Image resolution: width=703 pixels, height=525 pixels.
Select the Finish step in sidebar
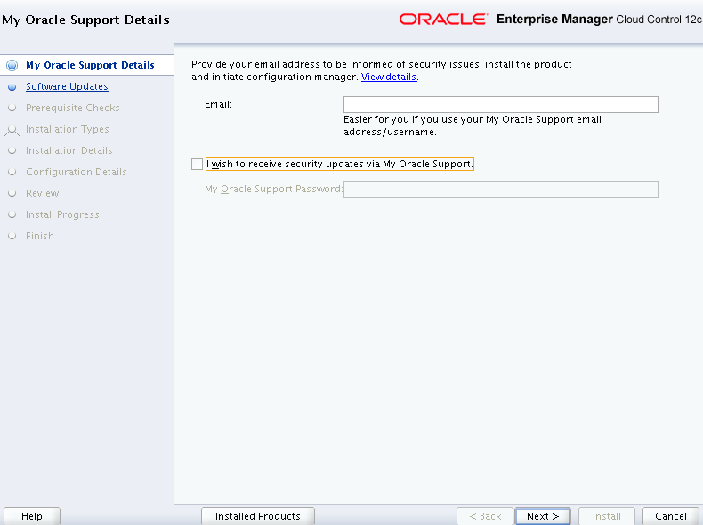[39, 236]
